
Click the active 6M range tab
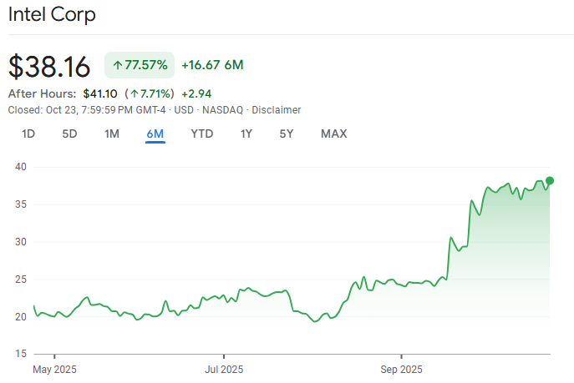coord(155,134)
